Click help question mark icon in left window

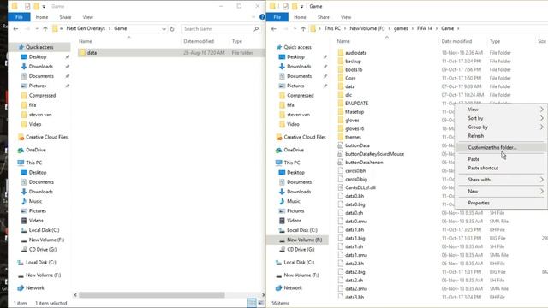coord(262,17)
